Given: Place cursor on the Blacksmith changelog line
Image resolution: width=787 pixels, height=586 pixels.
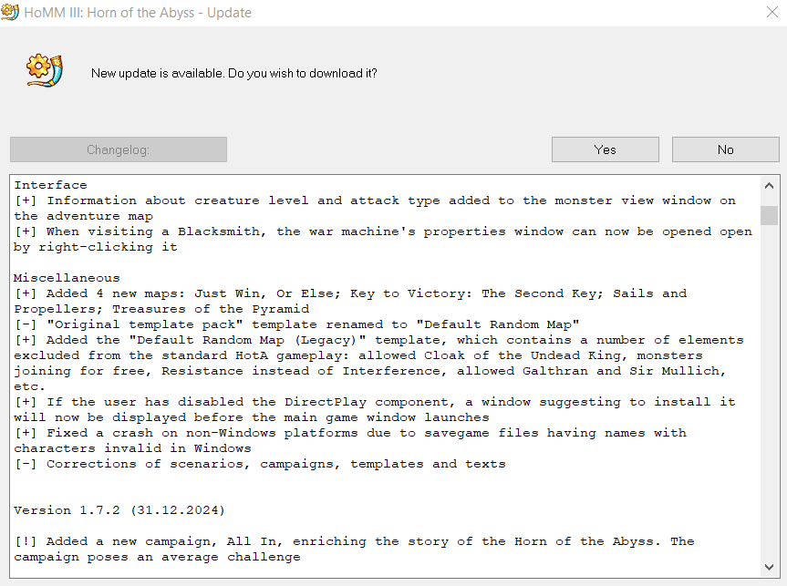Looking at the screenshot, I should [x=383, y=240].
